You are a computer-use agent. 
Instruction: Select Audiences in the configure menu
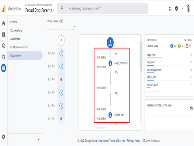(15, 39)
